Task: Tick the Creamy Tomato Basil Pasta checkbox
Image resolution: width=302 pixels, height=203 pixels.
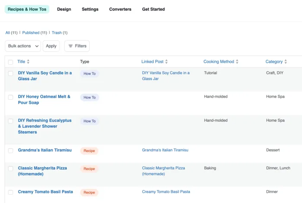Action: [x=11, y=192]
